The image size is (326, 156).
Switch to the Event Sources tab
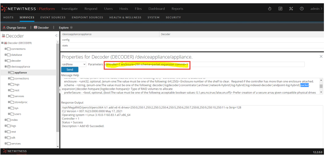point(53,17)
